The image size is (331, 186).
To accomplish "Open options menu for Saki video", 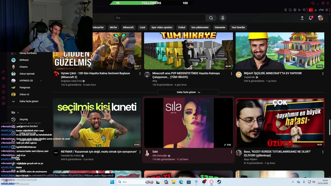I will pyautogui.click(x=231, y=152).
